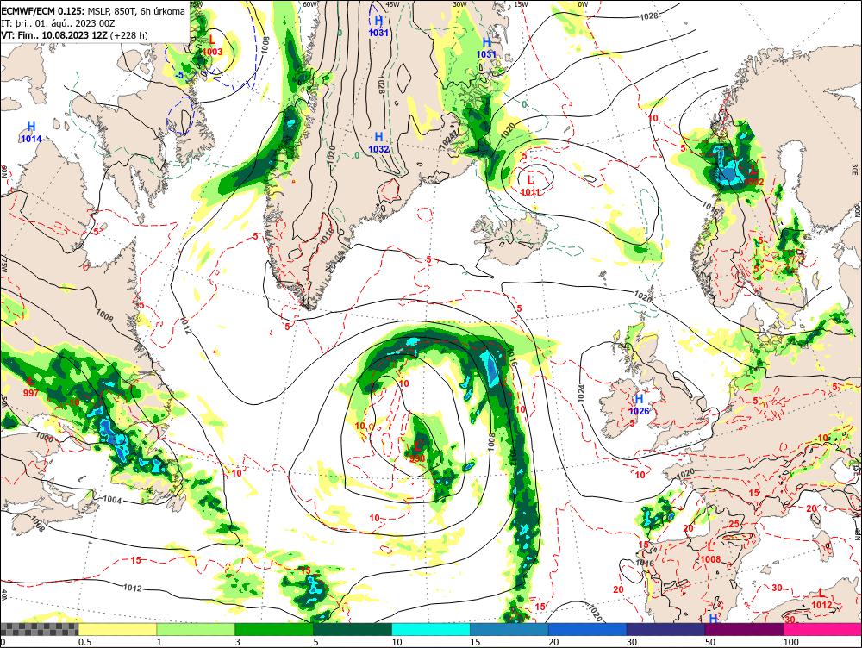Click the 45W longitude label at top
Viewport: 862px width, 648px height.
(392, 4)
